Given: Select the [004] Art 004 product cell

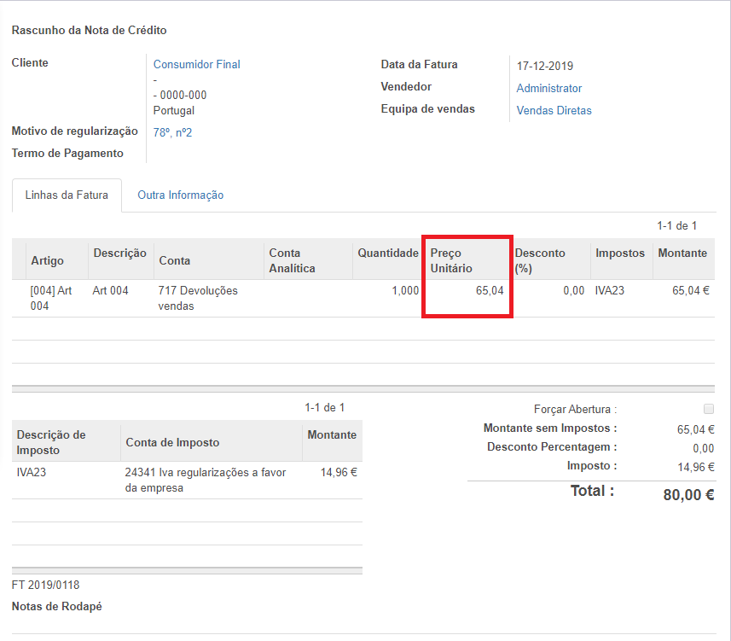Looking at the screenshot, I should (51, 298).
